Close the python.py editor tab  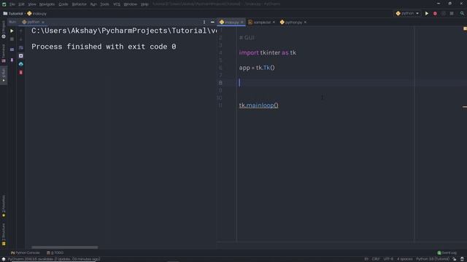(305, 23)
